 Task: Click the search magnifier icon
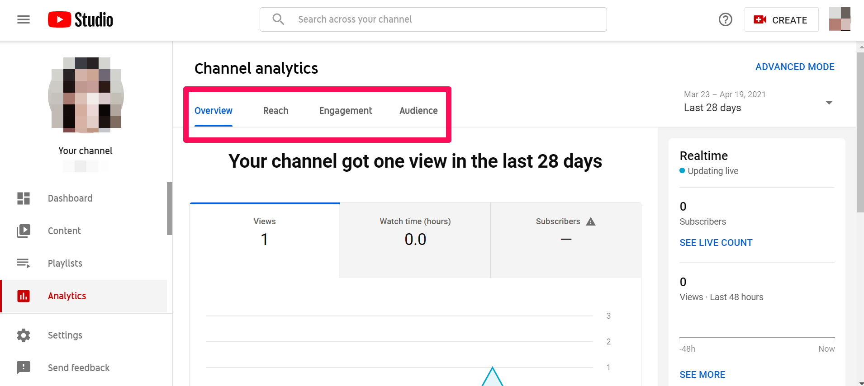[x=278, y=19]
